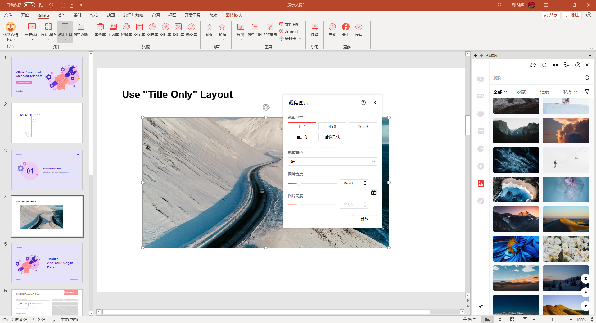Open the 插图库 illustration library
Image resolution: width=596 pixels, height=323 pixels.
[192, 30]
